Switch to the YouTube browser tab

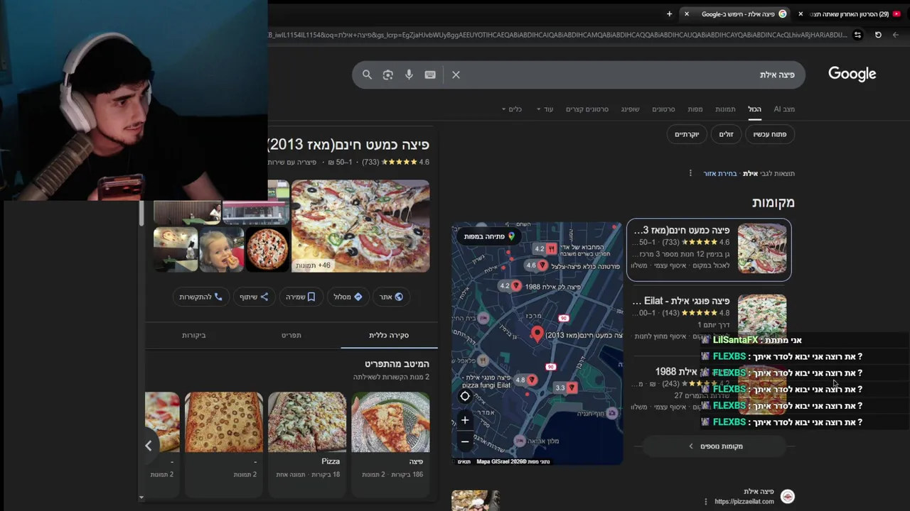853,13
